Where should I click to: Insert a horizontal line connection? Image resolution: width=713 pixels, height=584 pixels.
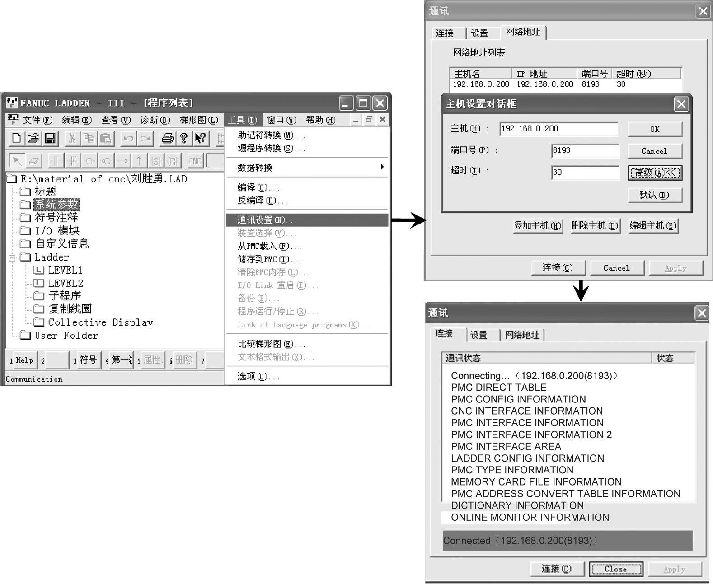pos(123,161)
